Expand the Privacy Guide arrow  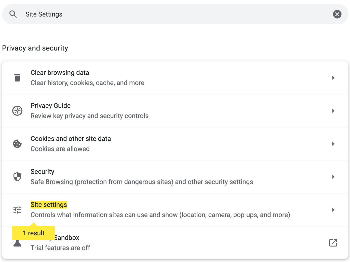(333, 111)
